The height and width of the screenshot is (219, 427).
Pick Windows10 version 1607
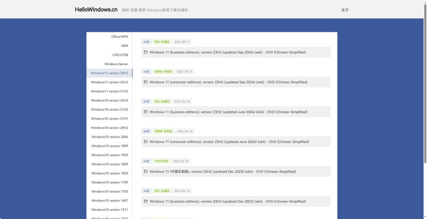coord(109,201)
